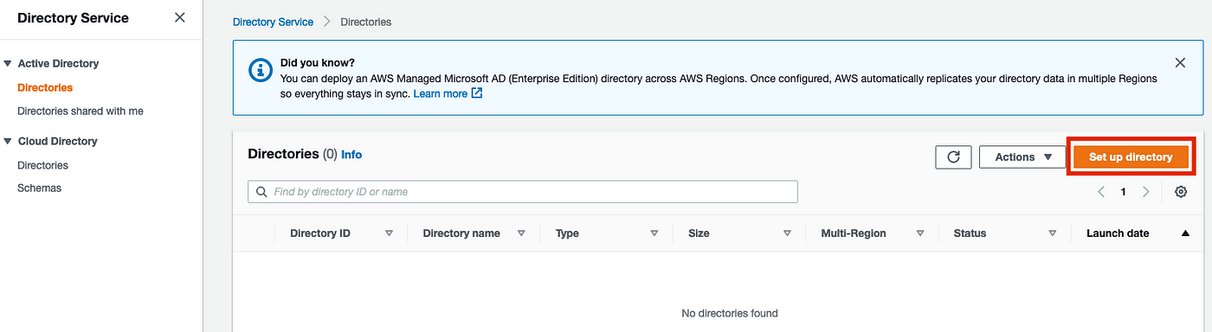Click the info circle icon in banner

click(x=261, y=71)
